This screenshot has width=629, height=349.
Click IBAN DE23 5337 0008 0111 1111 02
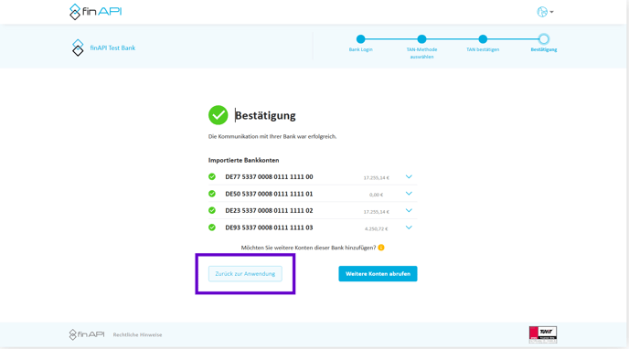pyautogui.click(x=269, y=211)
